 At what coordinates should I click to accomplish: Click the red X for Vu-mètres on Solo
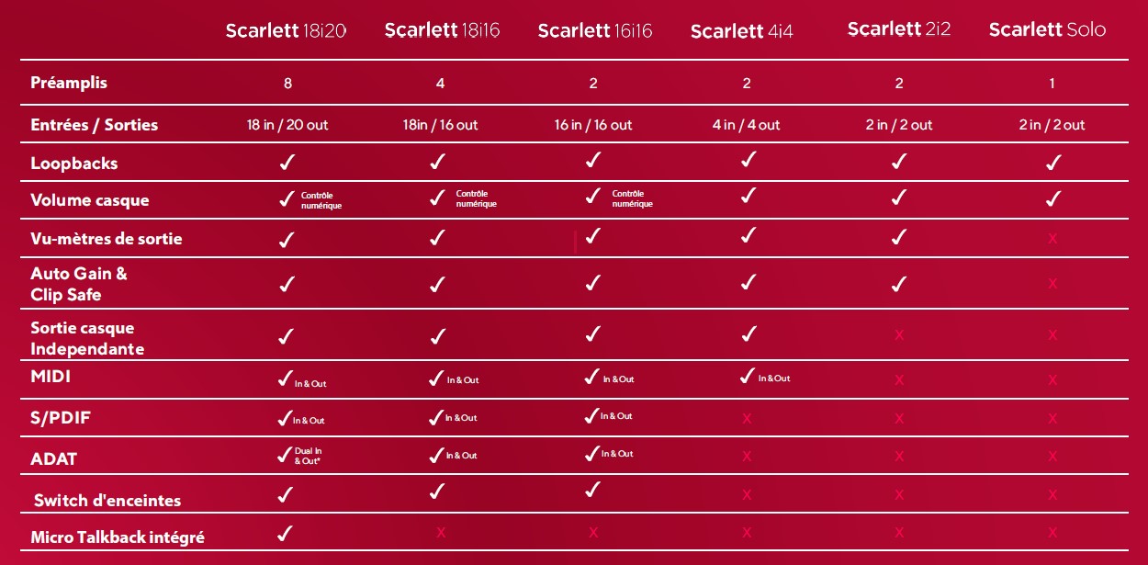(x=1052, y=239)
